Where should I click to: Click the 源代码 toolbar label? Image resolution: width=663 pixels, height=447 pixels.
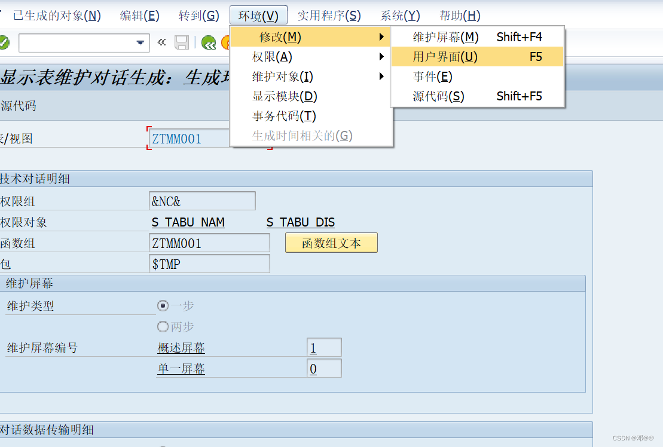(x=18, y=106)
